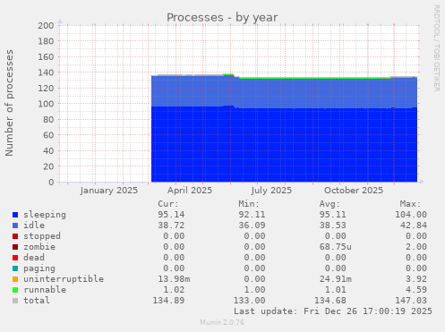
Task: Click the 'paging' legend label
Action: click(x=39, y=268)
